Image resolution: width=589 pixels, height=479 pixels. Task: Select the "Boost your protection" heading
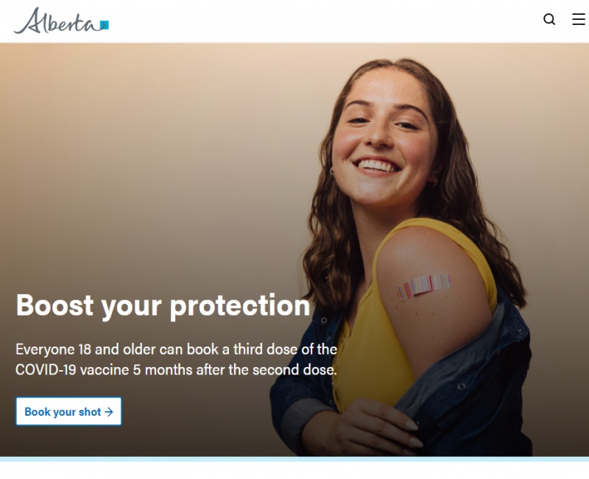tap(163, 306)
